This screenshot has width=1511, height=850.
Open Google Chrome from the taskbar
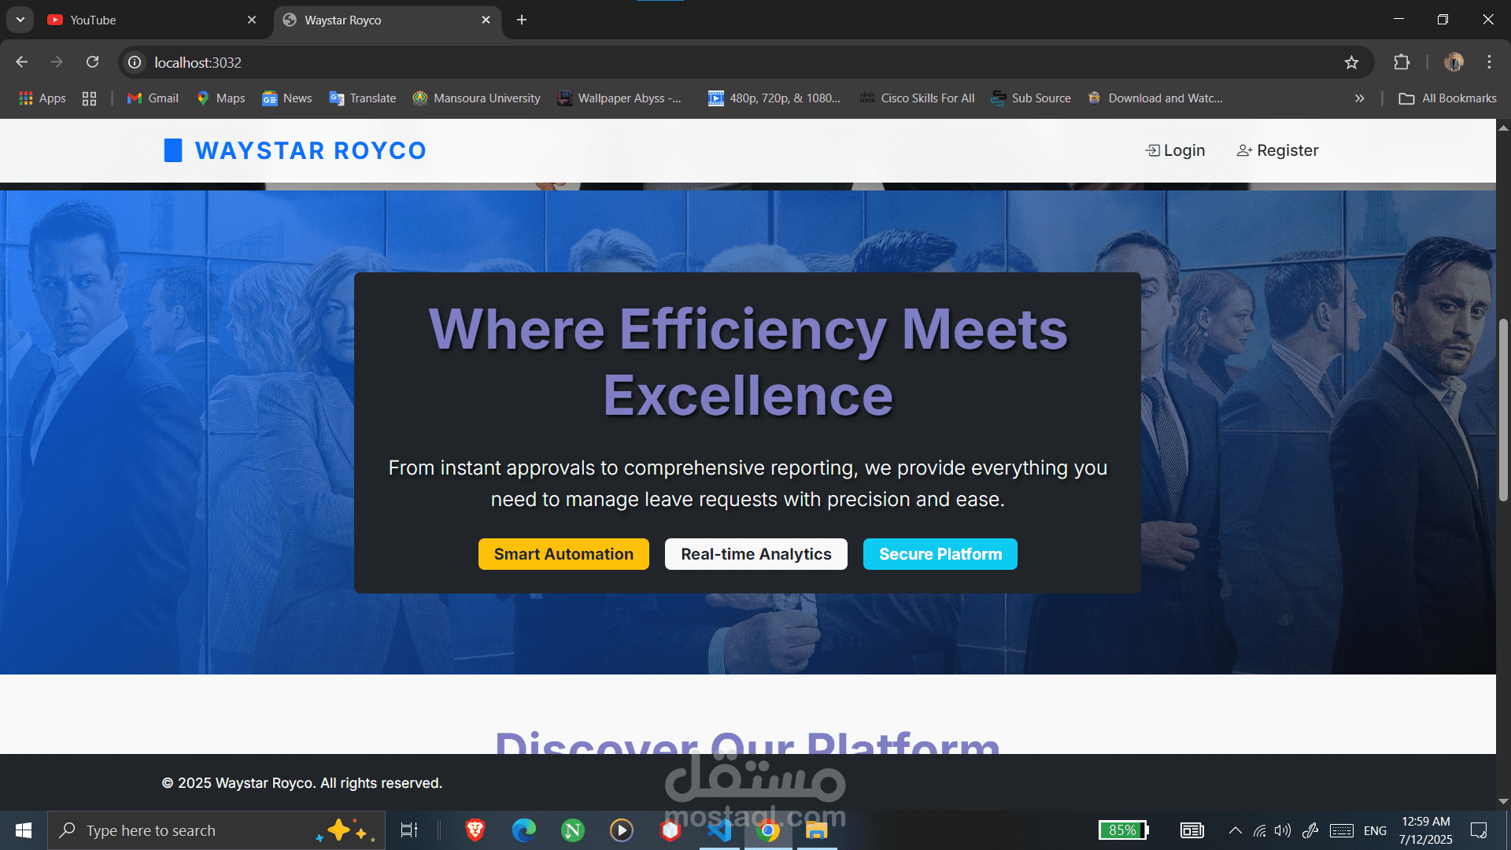(x=768, y=830)
